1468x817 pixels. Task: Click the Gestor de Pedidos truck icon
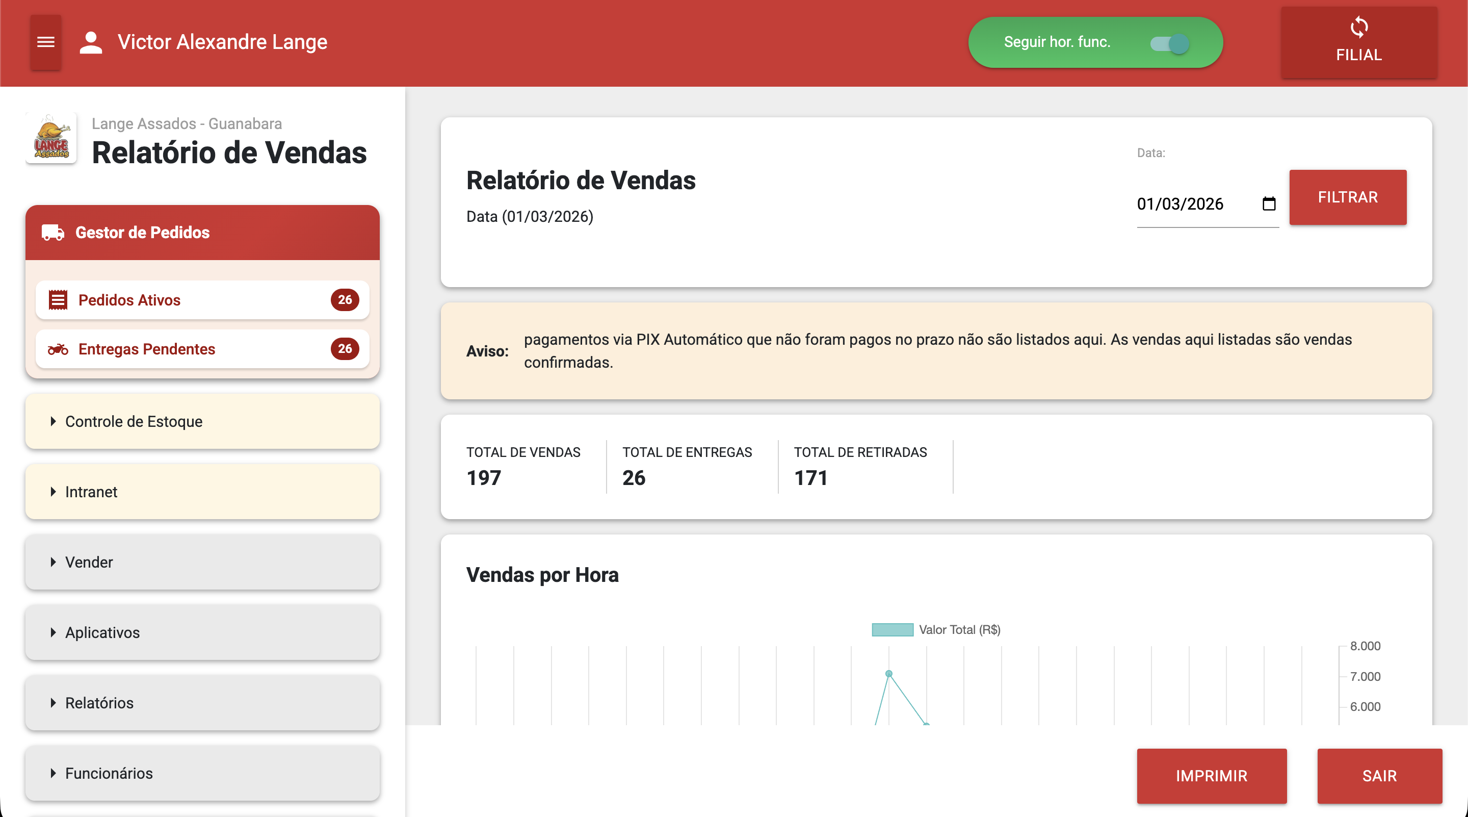click(x=53, y=233)
